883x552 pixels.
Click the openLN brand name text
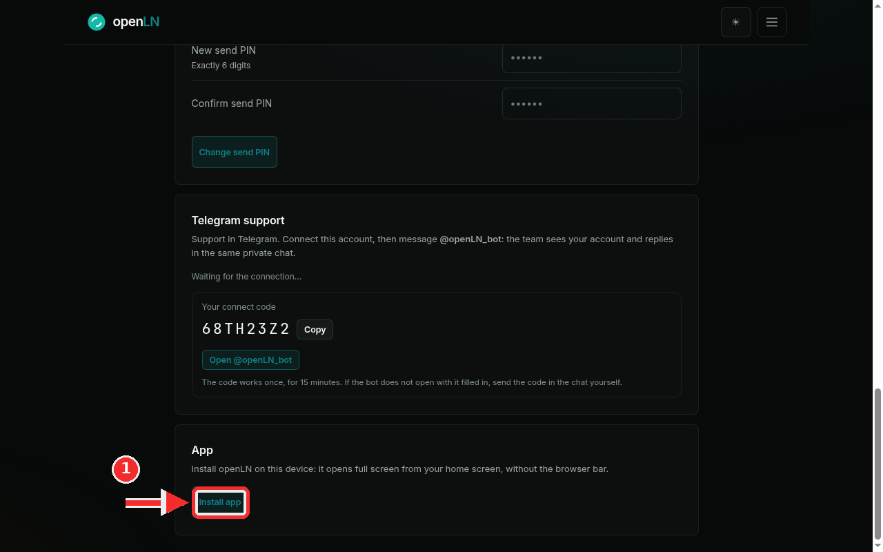pyautogui.click(x=136, y=22)
